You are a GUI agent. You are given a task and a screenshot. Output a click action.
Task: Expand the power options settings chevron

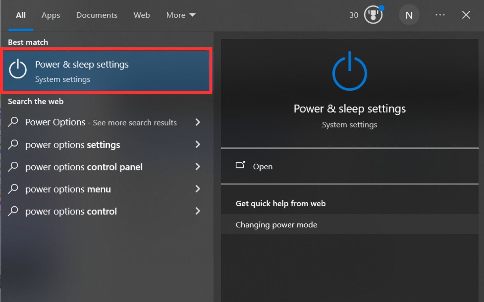pos(198,145)
